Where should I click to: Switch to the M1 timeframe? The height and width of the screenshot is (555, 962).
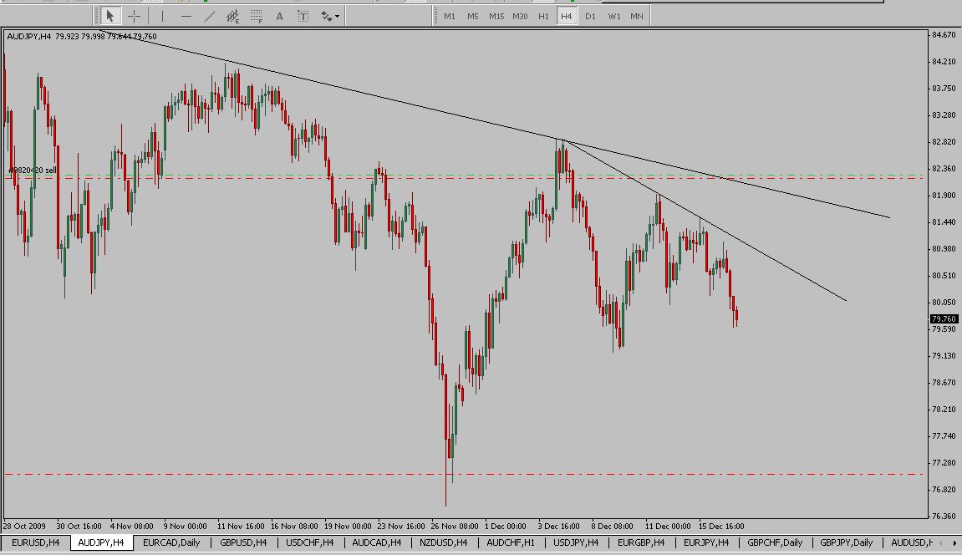pyautogui.click(x=450, y=16)
